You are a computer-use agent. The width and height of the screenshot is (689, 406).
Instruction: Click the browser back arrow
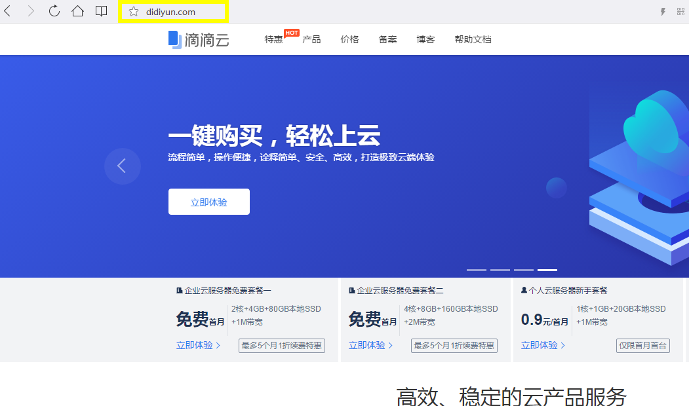click(8, 11)
